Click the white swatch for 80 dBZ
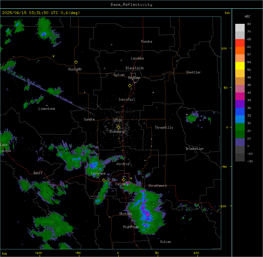The height and width of the screenshot is (257, 263). [240, 28]
